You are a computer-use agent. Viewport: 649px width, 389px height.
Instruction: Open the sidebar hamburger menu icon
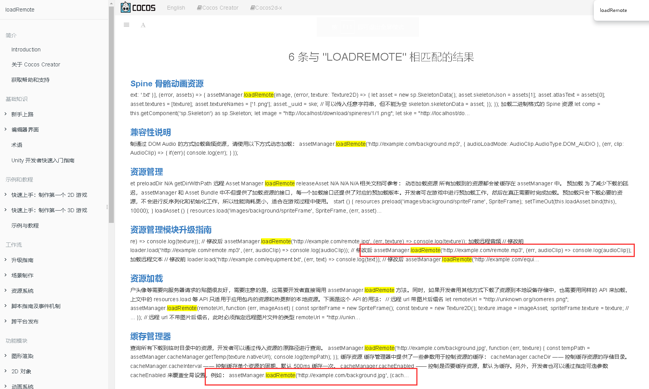click(127, 25)
